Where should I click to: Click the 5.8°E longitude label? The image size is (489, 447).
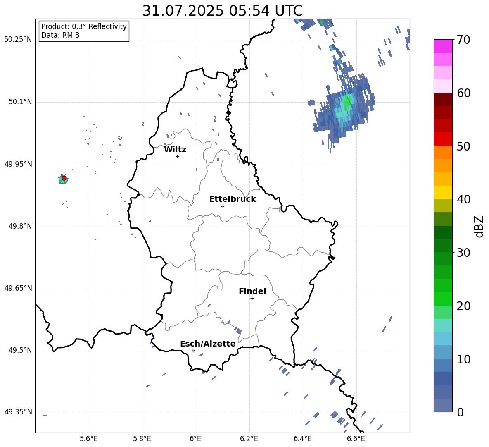142,439
